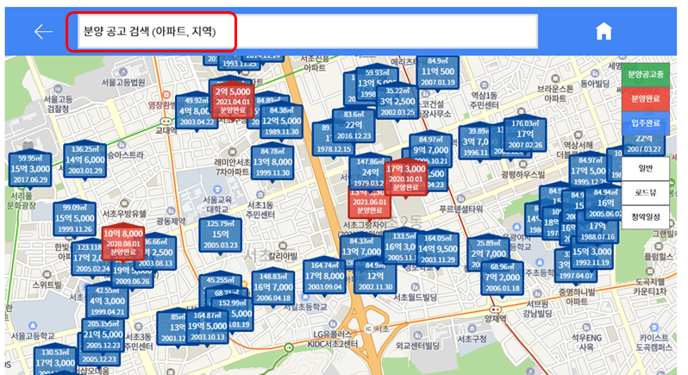Open marker 11억 500 dated 2007.01.19

point(437,72)
